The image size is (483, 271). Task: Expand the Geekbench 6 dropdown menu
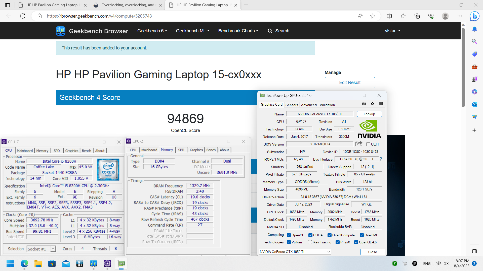[152, 31]
